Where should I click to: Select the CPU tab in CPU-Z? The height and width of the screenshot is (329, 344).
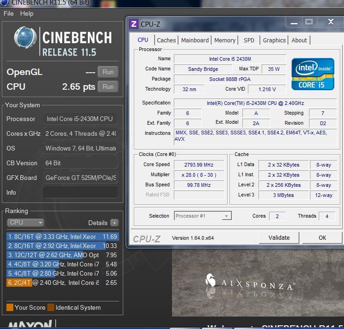tap(143, 40)
